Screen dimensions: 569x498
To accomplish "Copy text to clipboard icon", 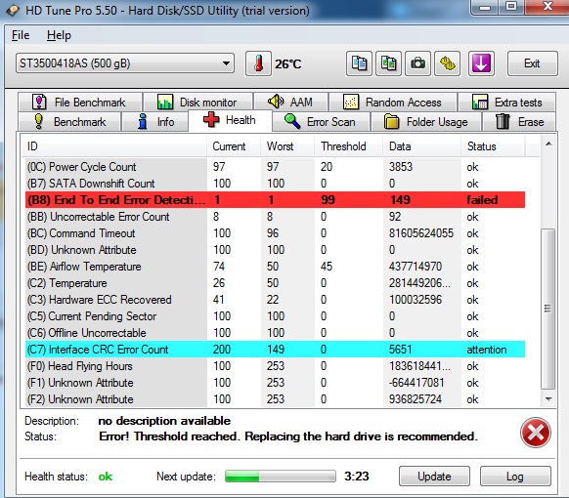I will pyautogui.click(x=359, y=63).
